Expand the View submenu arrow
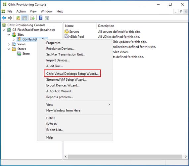This screenshot has height=166, width=189. pos(109,104)
